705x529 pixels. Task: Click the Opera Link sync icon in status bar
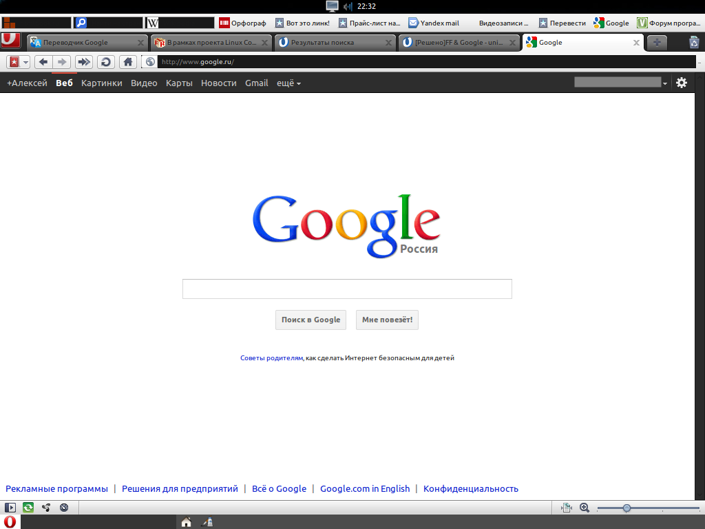28,508
